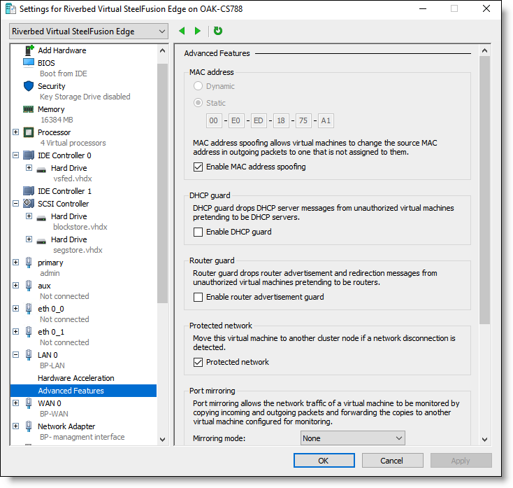The height and width of the screenshot is (488, 513).
Task: Uncheck the Protected network checkbox
Action: pos(198,362)
